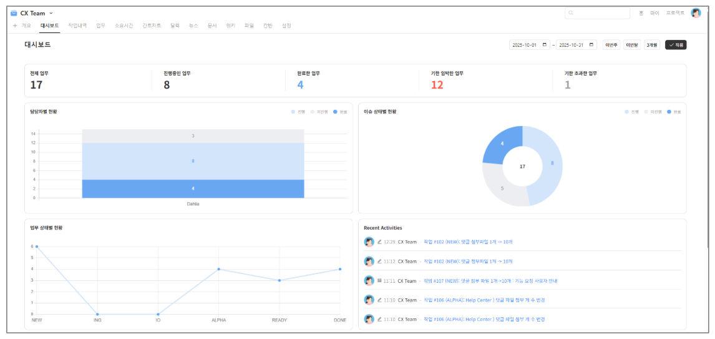Click the pencil edit icon beside 11:12
This screenshot has height=339, width=715.
pyautogui.click(x=379, y=262)
